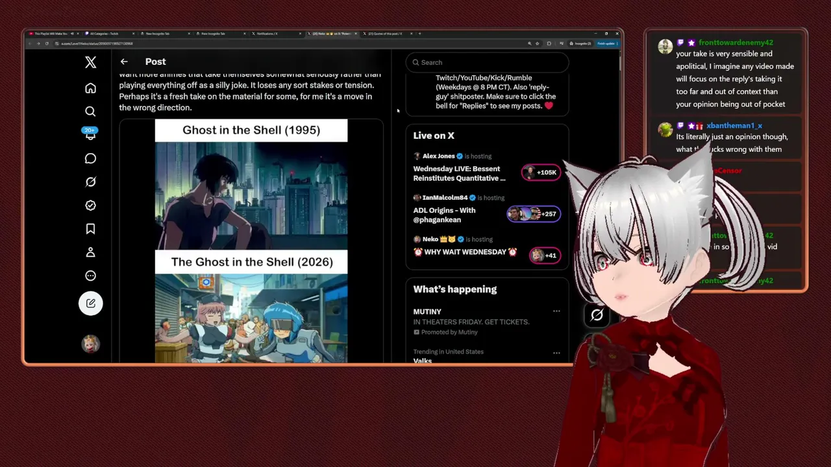Open the Valks trending topic
Image resolution: width=831 pixels, height=467 pixels.
click(423, 361)
